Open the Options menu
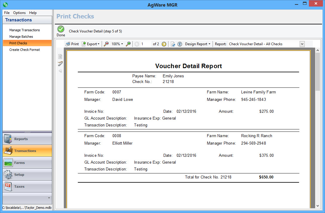 click(19, 13)
